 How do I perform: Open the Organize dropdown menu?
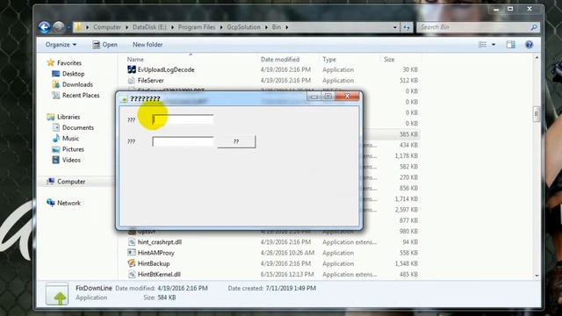point(61,45)
